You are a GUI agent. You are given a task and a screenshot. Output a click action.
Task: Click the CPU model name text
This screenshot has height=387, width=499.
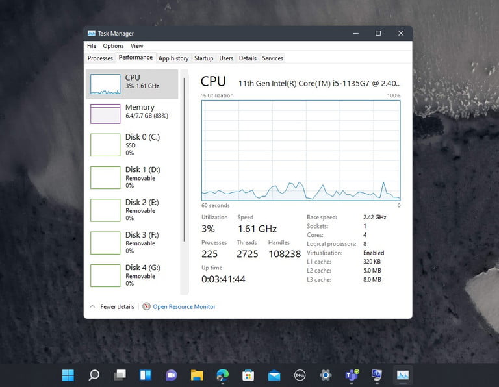click(320, 84)
